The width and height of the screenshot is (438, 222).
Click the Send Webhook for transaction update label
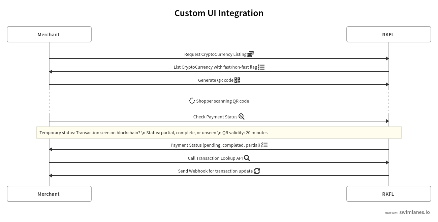[x=215, y=171]
